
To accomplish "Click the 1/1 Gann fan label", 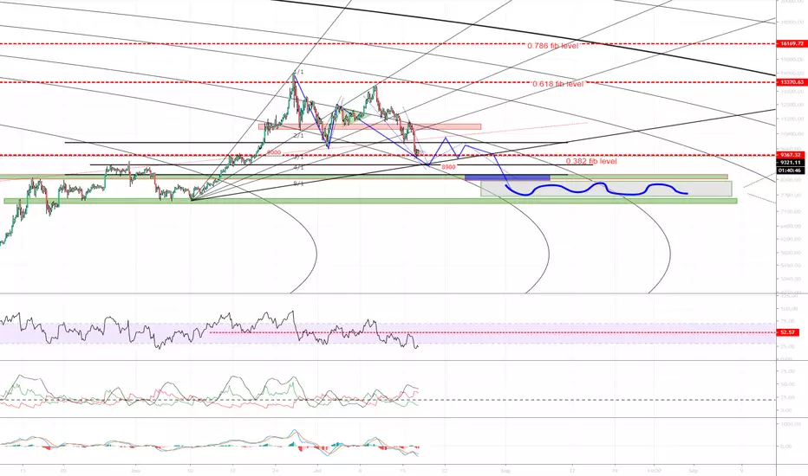I will coord(299,72).
